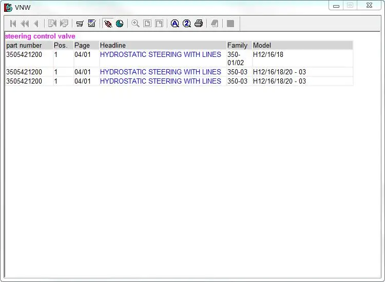Open HYDROSTATIC STEERING link for model H12/16/18
Screen dimensions: 385x282
(161, 54)
